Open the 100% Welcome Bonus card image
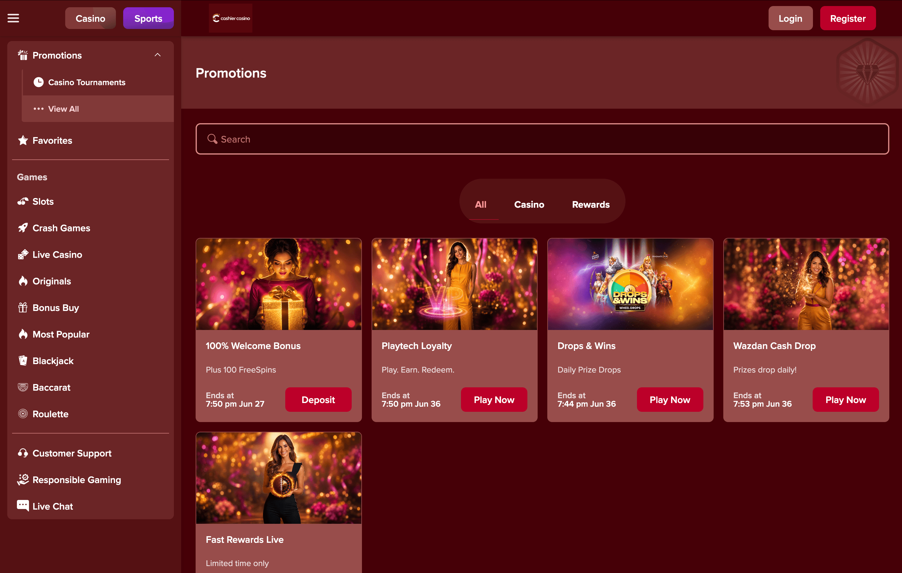The width and height of the screenshot is (902, 573). tap(279, 284)
